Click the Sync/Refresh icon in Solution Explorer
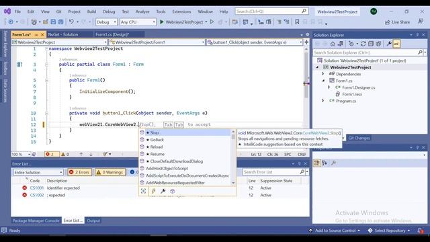This screenshot has width=430, height=242. click(363, 44)
